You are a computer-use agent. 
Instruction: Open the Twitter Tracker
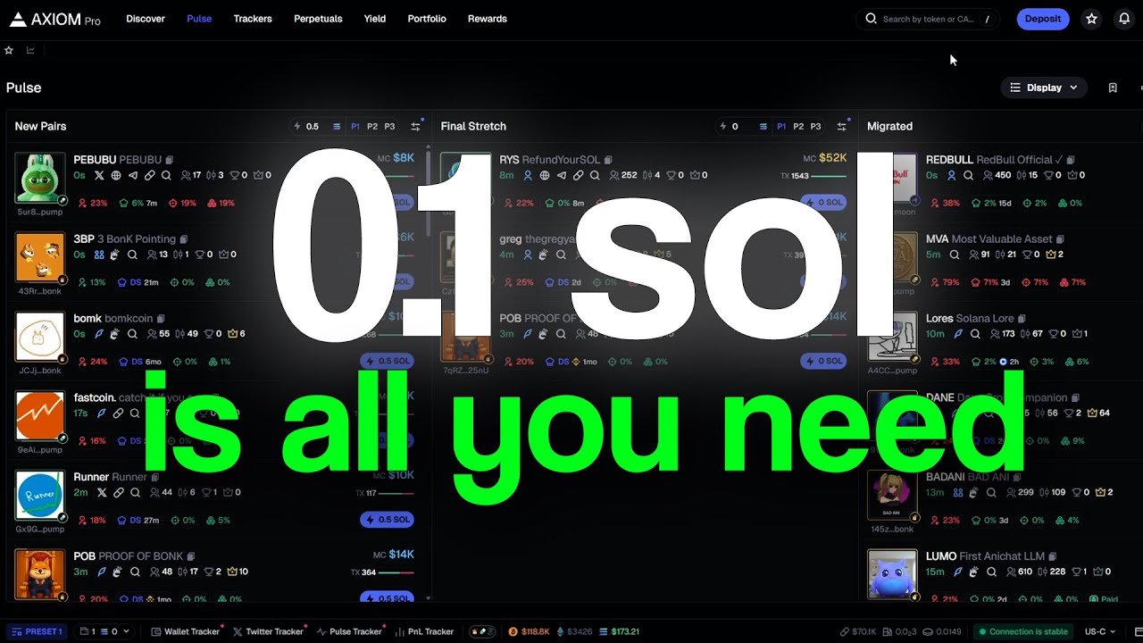[268, 631]
